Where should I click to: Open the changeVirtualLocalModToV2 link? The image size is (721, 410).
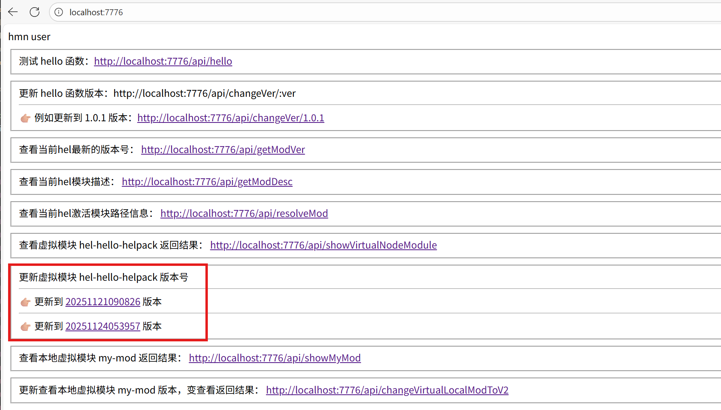(x=387, y=390)
